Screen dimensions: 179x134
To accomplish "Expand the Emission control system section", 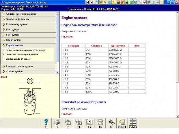I will (28, 66).
